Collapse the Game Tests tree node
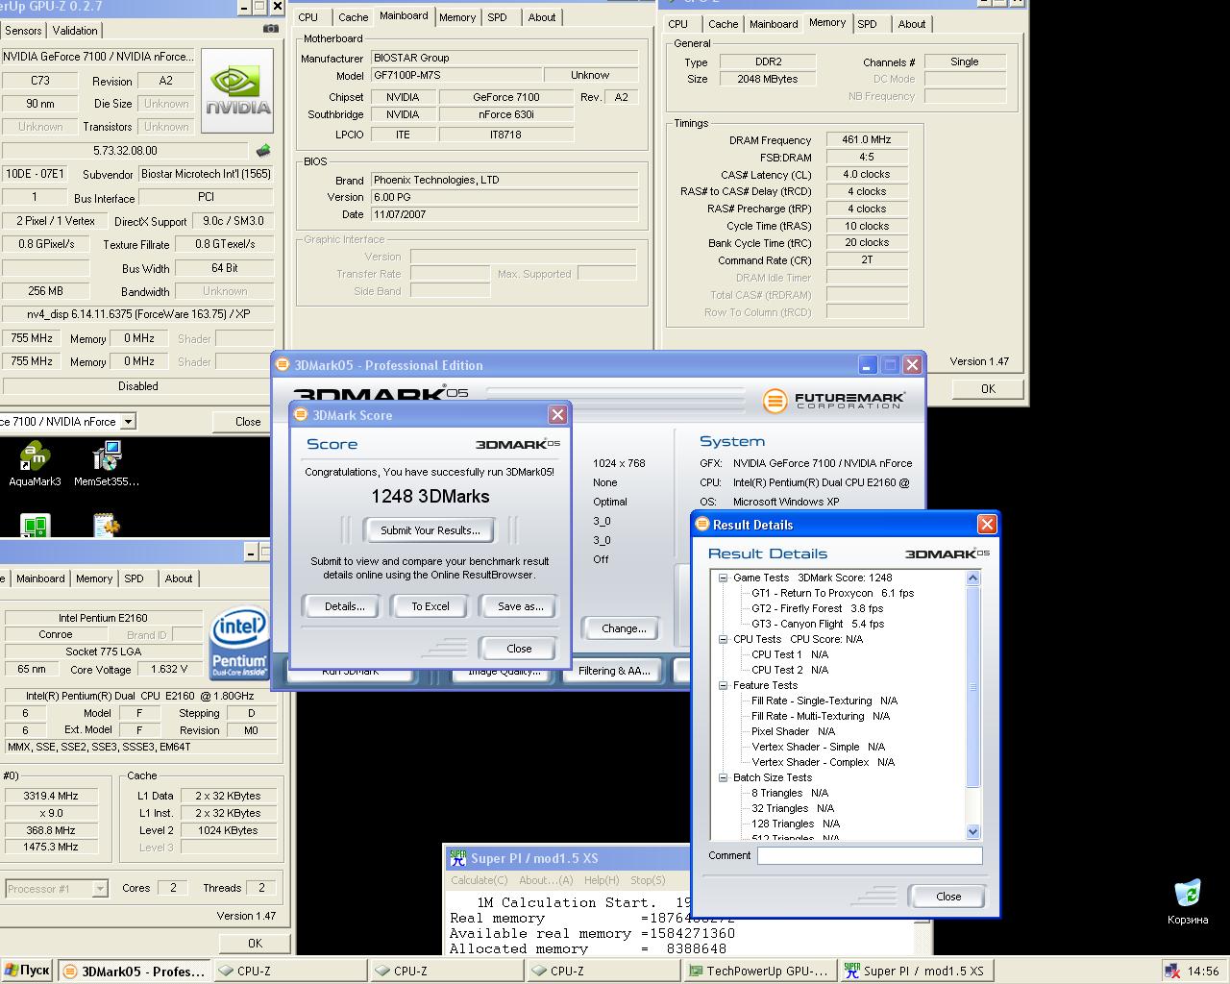 [724, 578]
